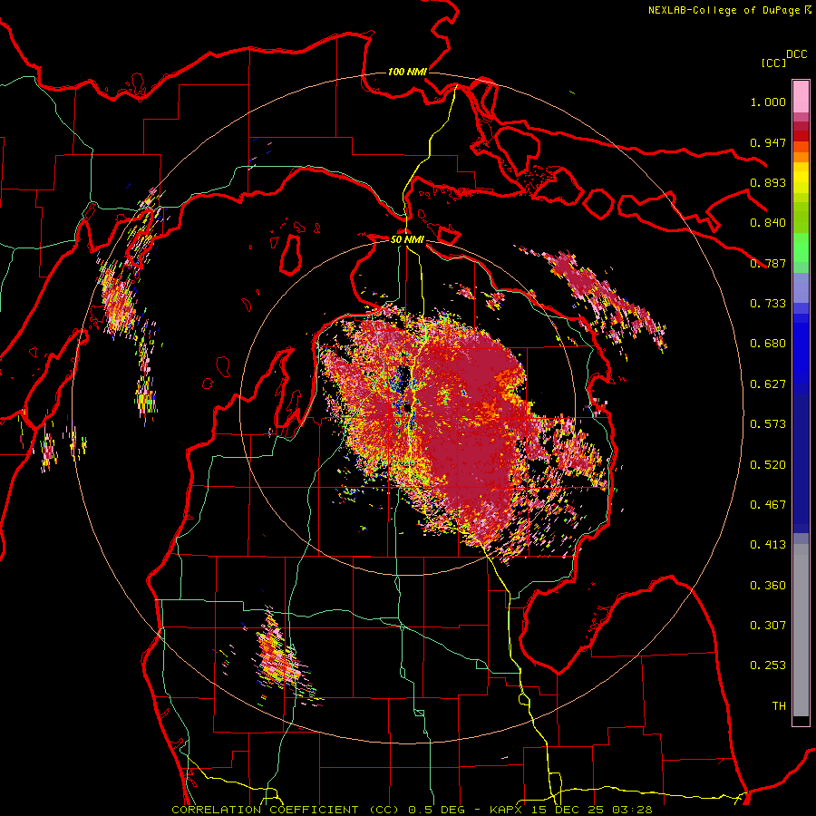816x816 pixels.
Task: Select the 0.947 legend value
Action: point(768,142)
